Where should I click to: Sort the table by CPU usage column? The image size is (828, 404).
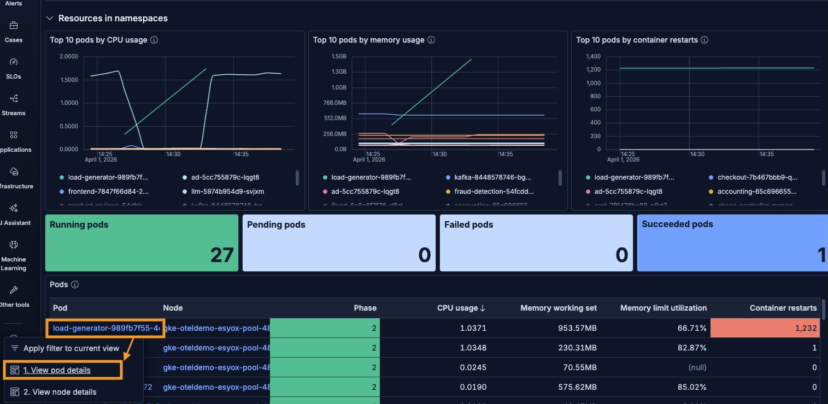(461, 308)
